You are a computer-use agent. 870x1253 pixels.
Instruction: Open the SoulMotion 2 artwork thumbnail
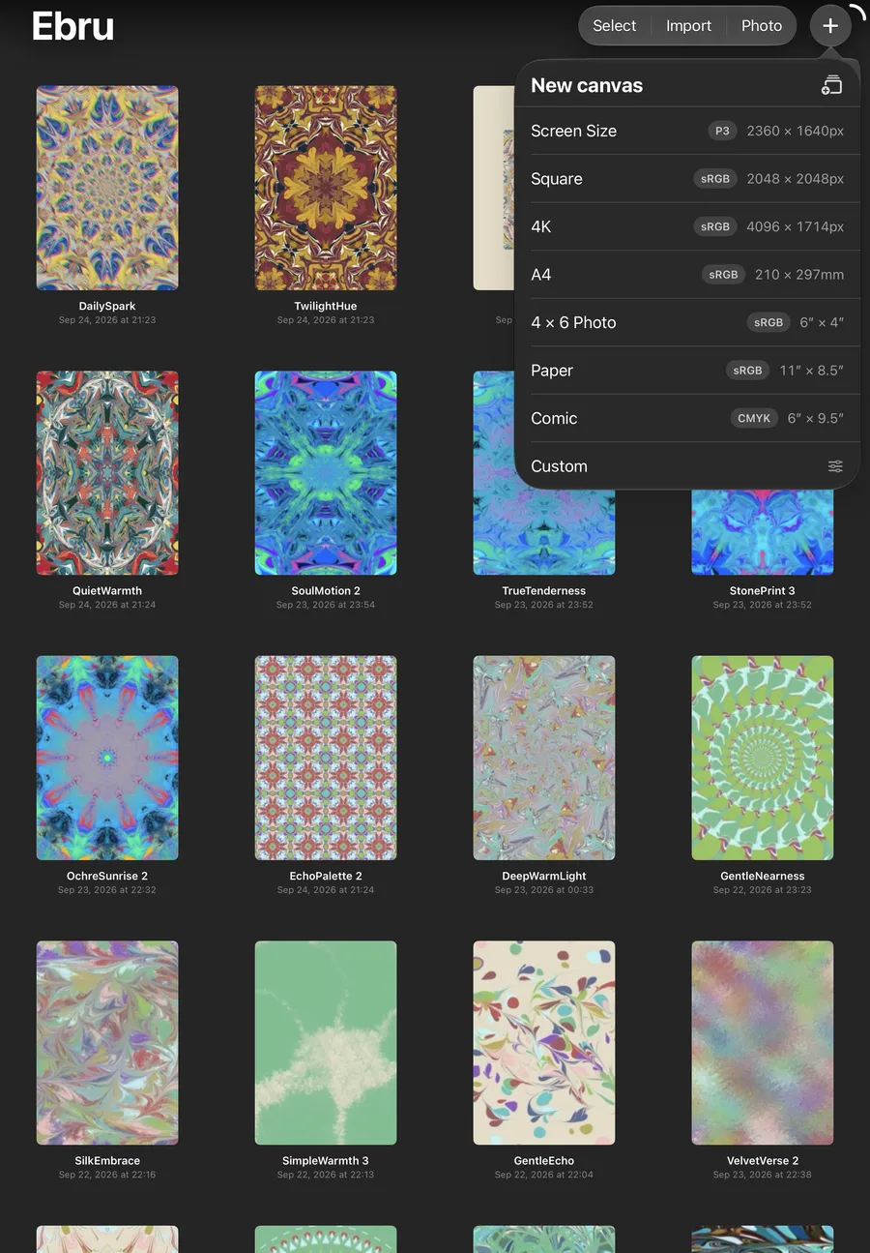(x=326, y=473)
